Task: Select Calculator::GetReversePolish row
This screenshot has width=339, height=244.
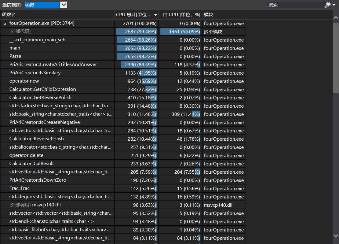Action: point(123,98)
